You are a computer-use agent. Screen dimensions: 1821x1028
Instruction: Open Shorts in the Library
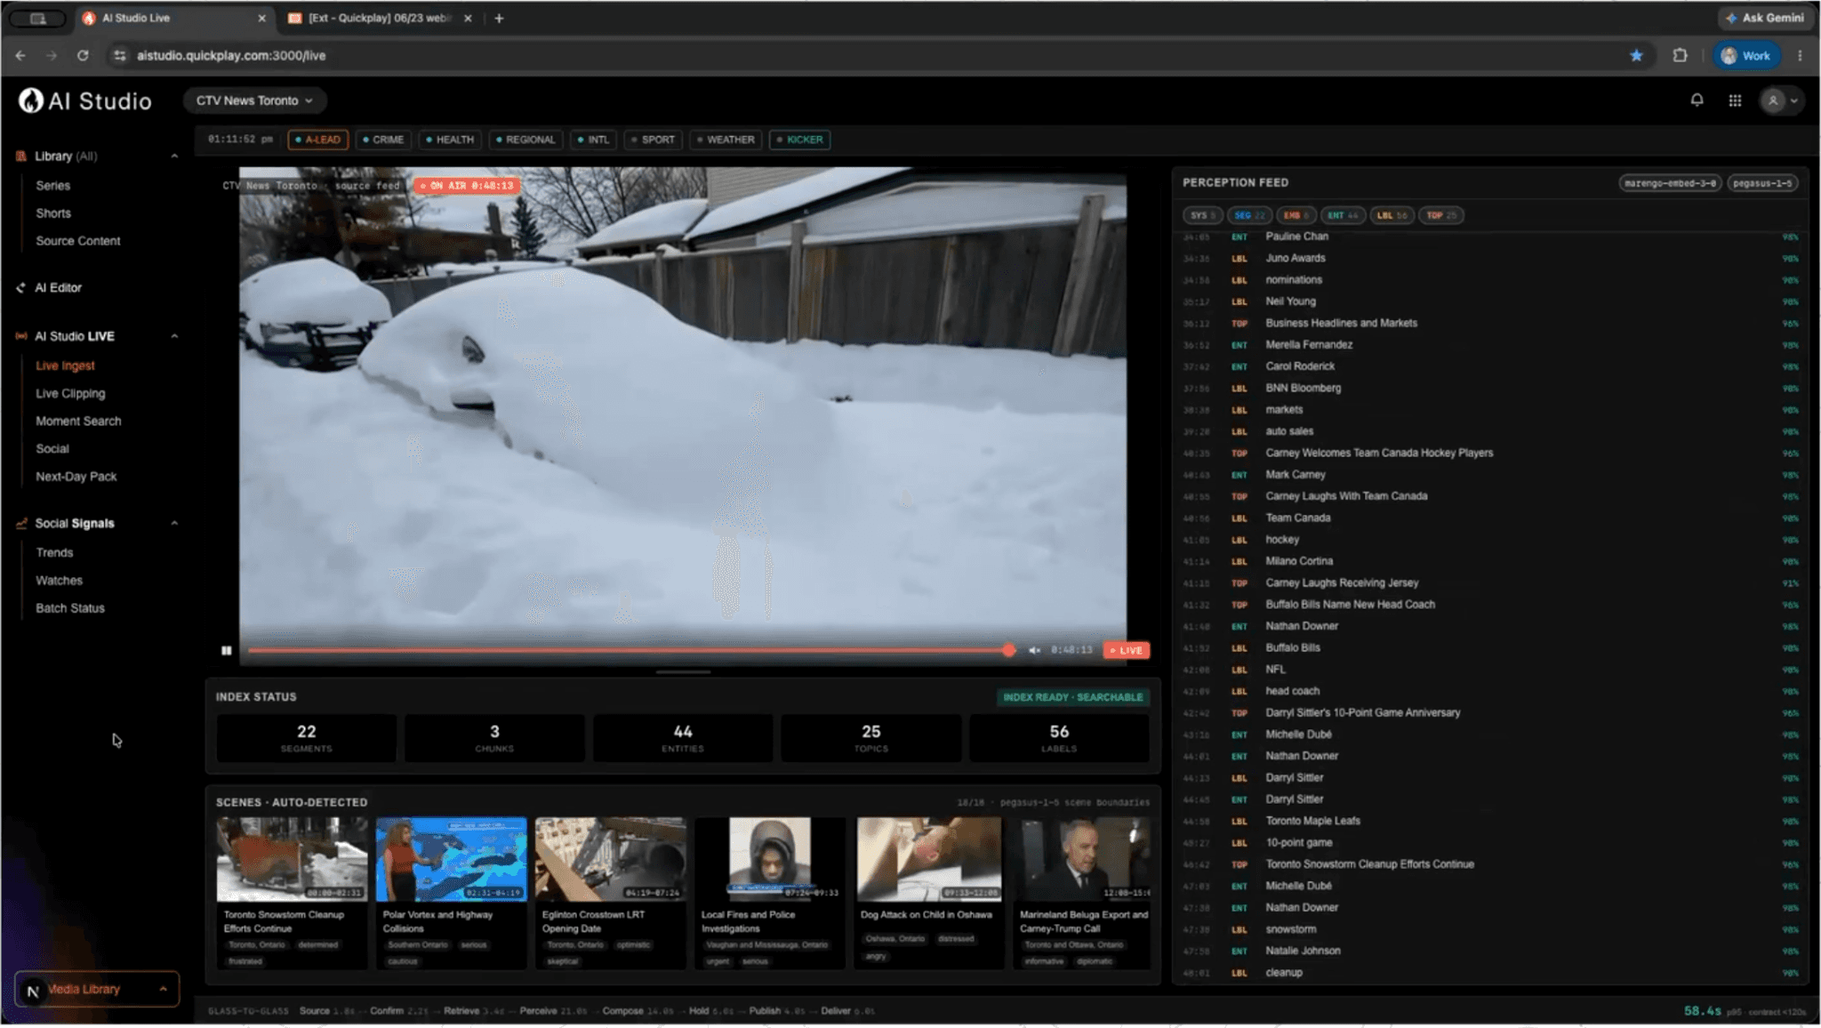point(53,213)
